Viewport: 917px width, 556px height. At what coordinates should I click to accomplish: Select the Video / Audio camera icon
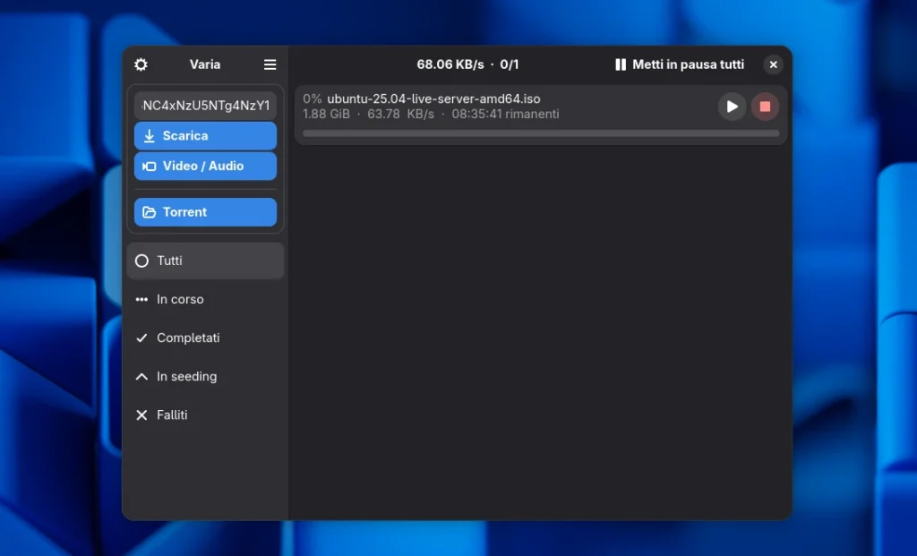[148, 166]
